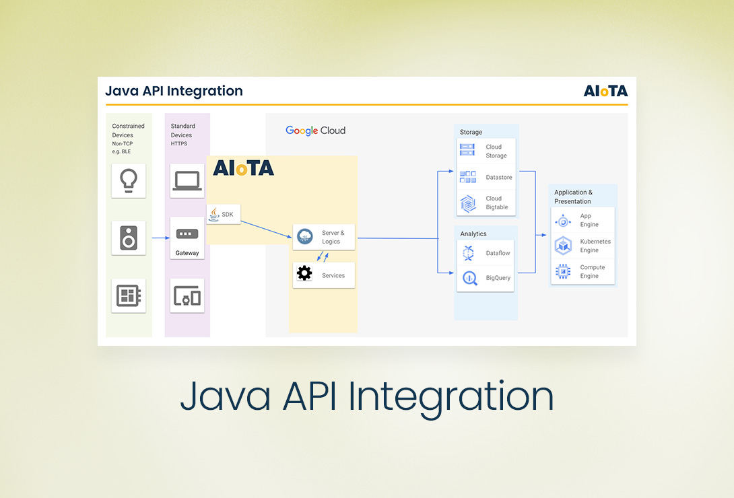This screenshot has width=734, height=498.
Task: Click the circuit board device icon
Action: pos(128,295)
